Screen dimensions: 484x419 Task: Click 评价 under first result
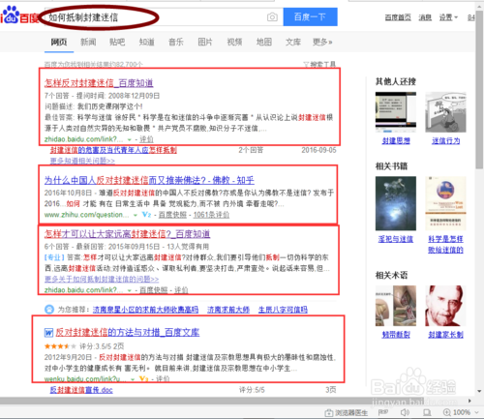coord(146,139)
